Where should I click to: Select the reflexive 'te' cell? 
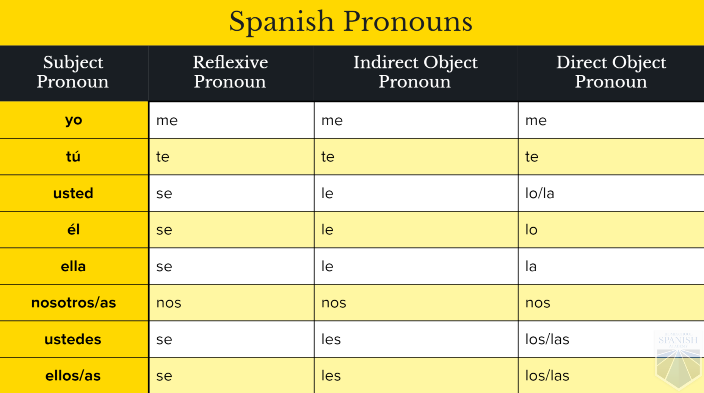[163, 157]
